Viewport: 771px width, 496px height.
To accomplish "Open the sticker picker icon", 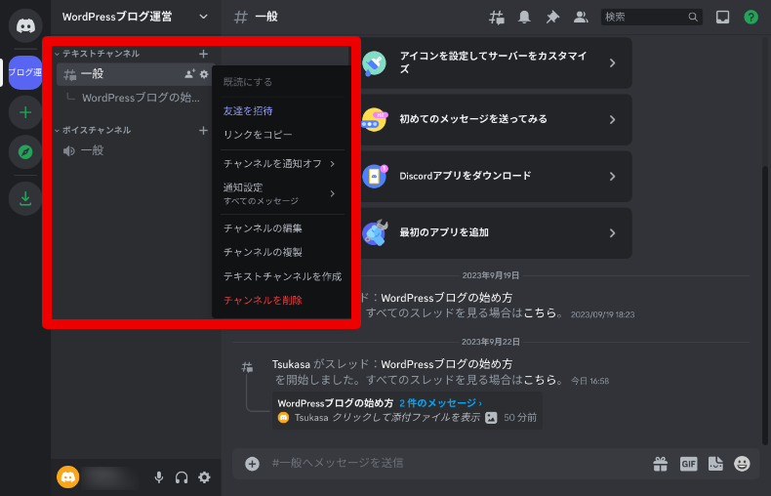I will click(715, 464).
